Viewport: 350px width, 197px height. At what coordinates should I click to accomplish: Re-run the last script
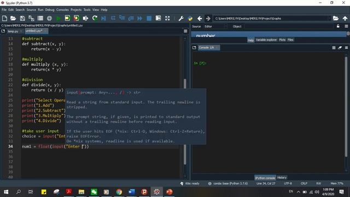95,18
